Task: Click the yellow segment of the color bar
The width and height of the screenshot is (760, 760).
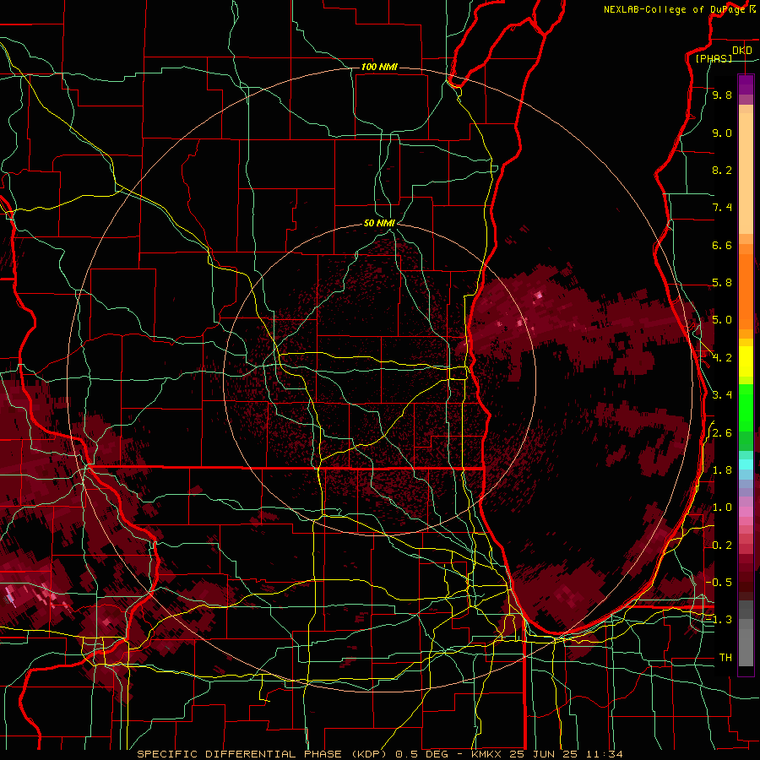Action: point(746,361)
